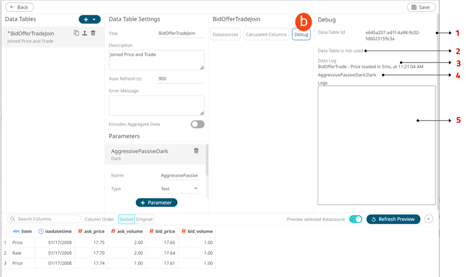Click the collapse arrow beside Refresh Preview
This screenshot has width=466, height=277.
(429, 219)
